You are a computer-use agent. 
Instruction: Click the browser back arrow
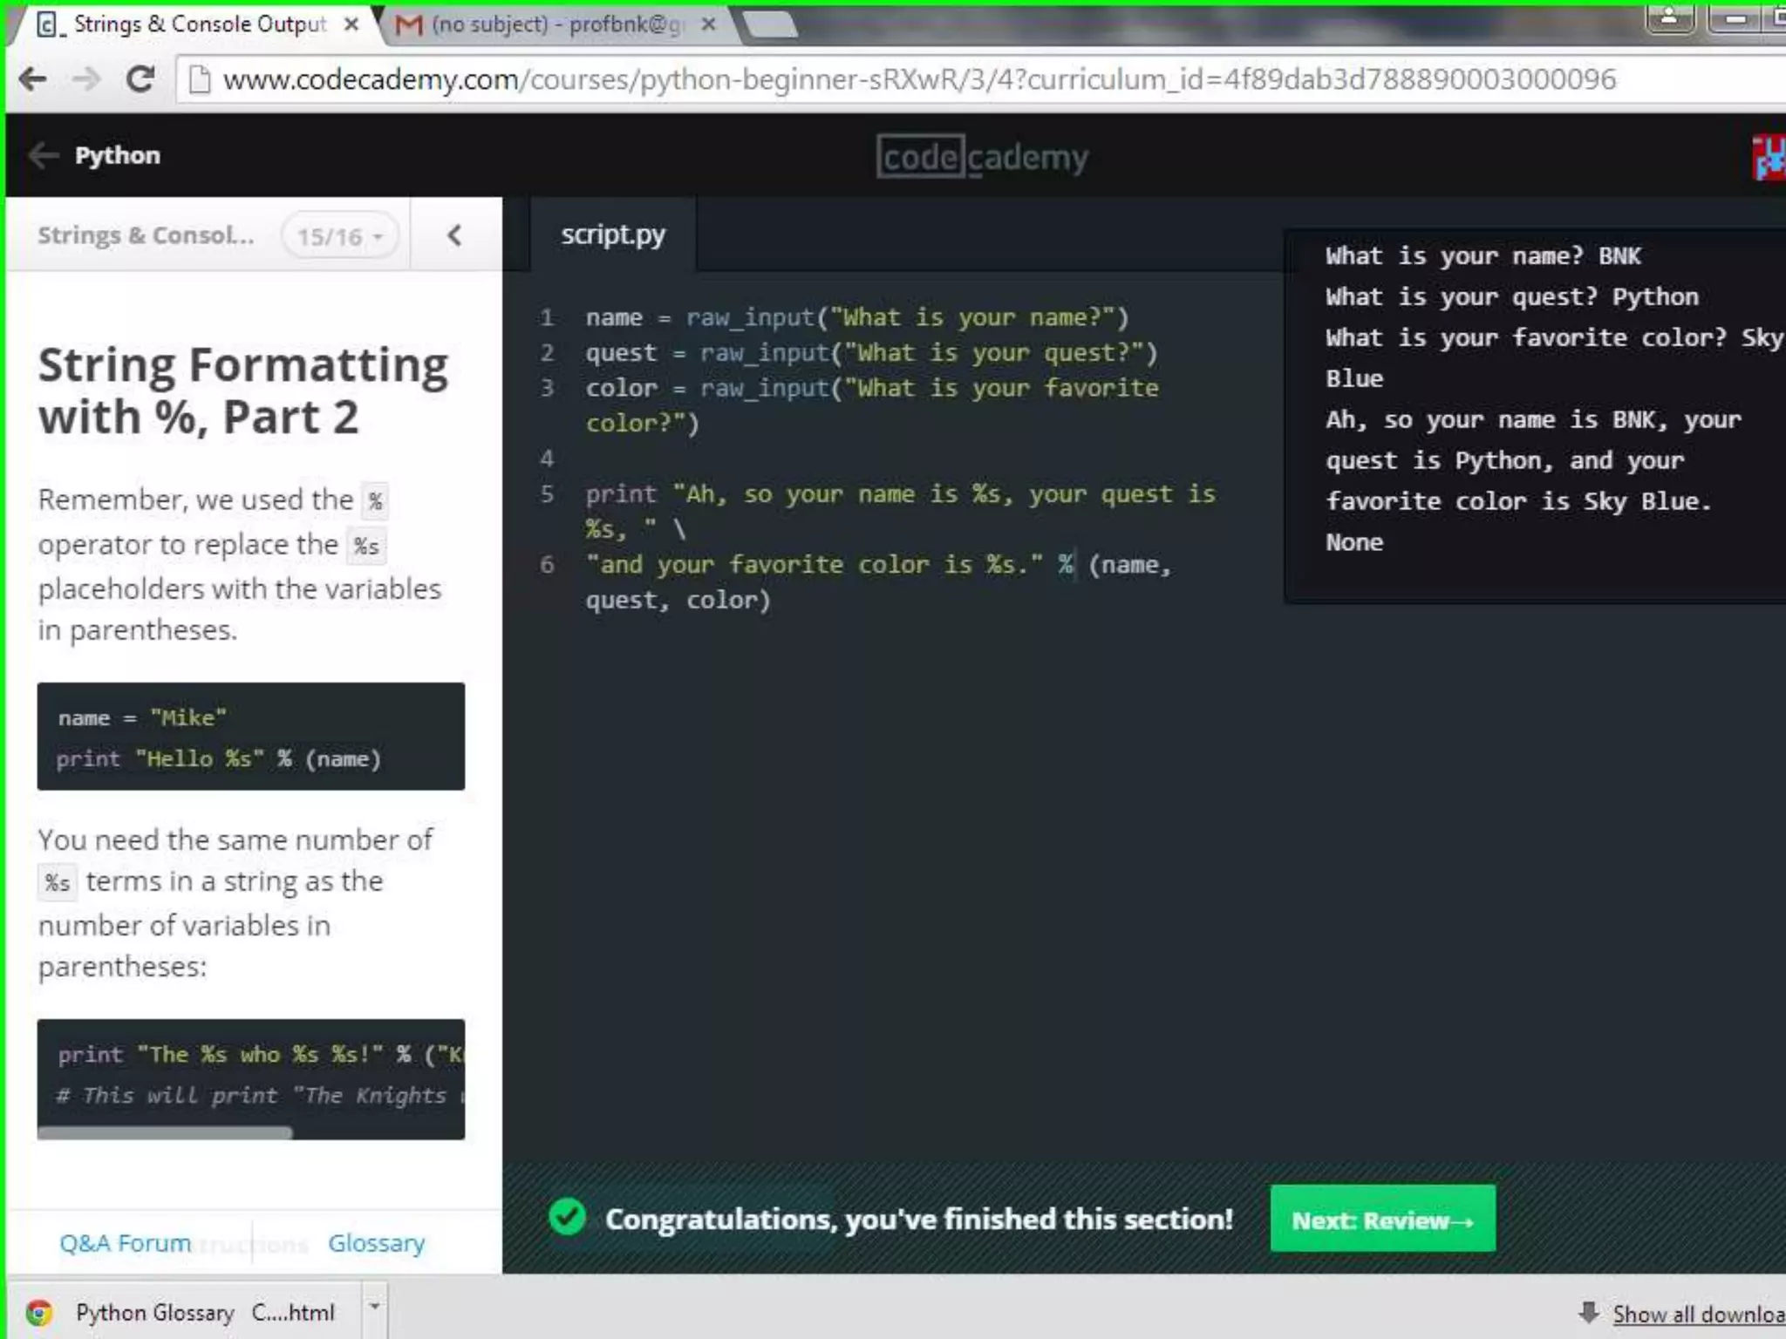33,79
